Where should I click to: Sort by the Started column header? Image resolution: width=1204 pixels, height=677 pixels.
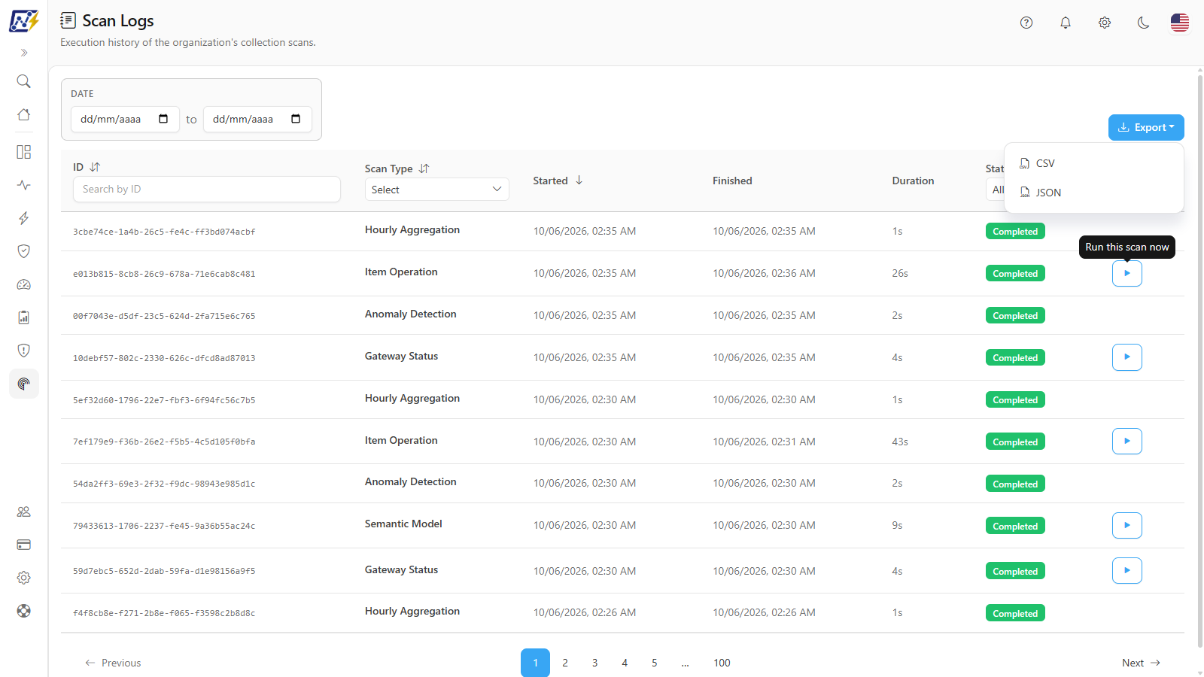558,181
